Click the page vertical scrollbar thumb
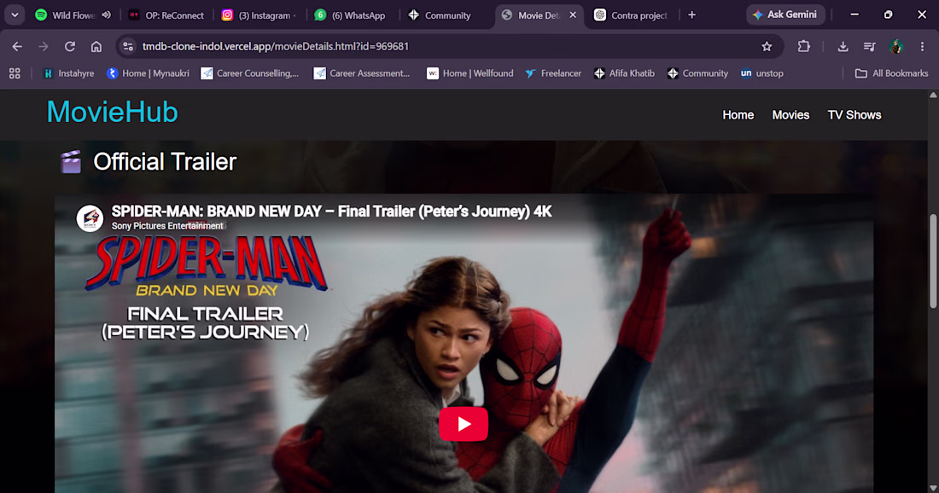The width and height of the screenshot is (939, 493). (x=933, y=261)
